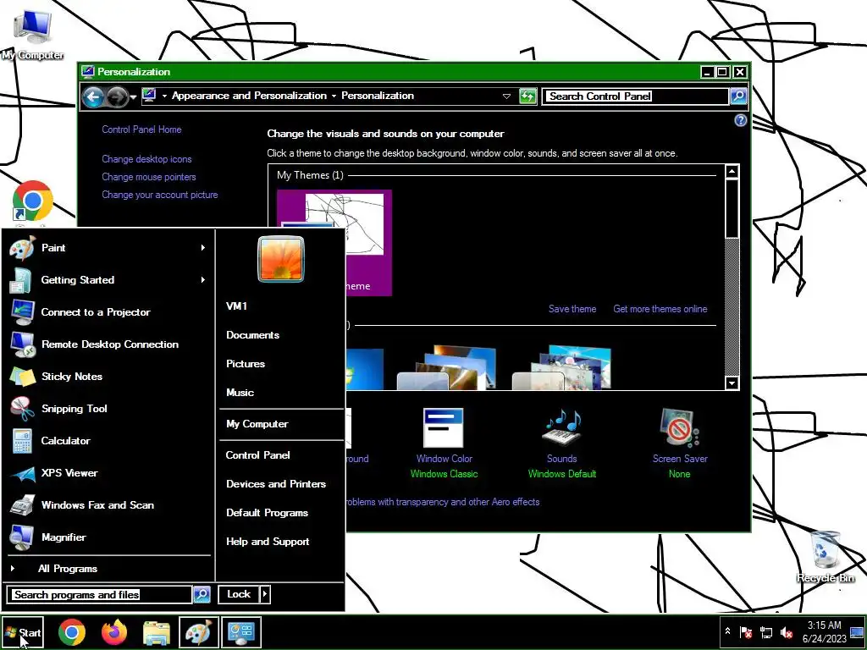The width and height of the screenshot is (867, 650).
Task: Click in Search programs and files box
Action: pos(100,595)
